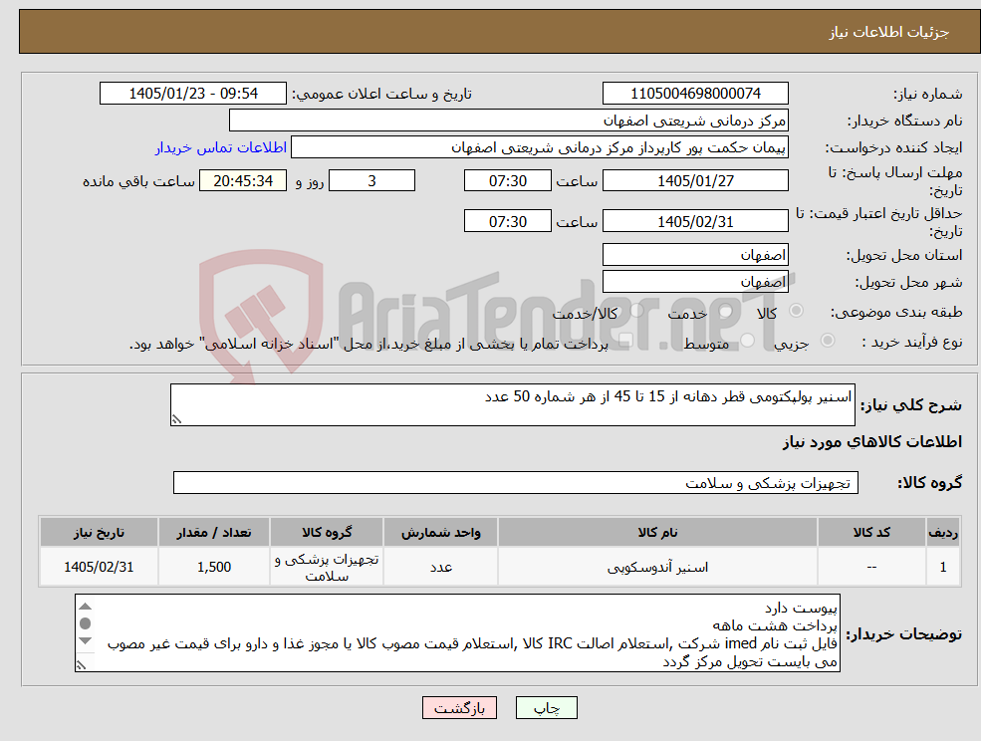Click the کد کالا column header
Image resolution: width=981 pixels, height=741 pixels.
871,532
